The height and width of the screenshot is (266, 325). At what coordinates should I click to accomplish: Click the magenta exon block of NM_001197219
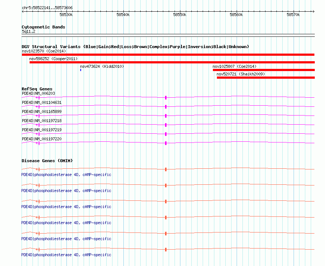click(x=166, y=134)
